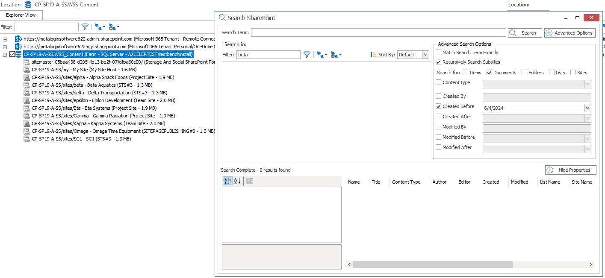Click the Search button
The height and width of the screenshot is (278, 605).
525,33
